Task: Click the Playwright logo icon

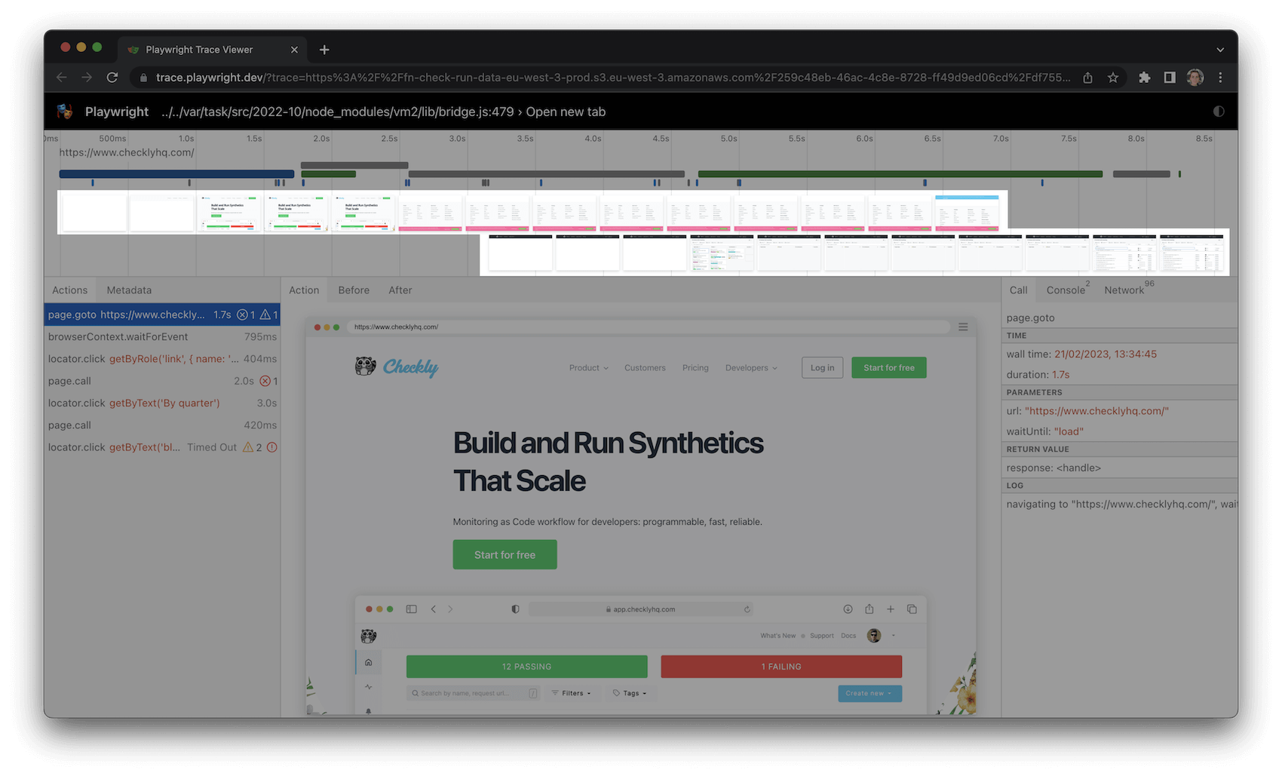Action: point(65,111)
